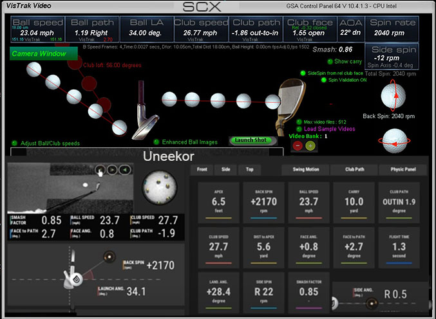This screenshot has width=436, height=319.
Task: Enable Adjust Ball/Club speeds option
Action: [15, 143]
